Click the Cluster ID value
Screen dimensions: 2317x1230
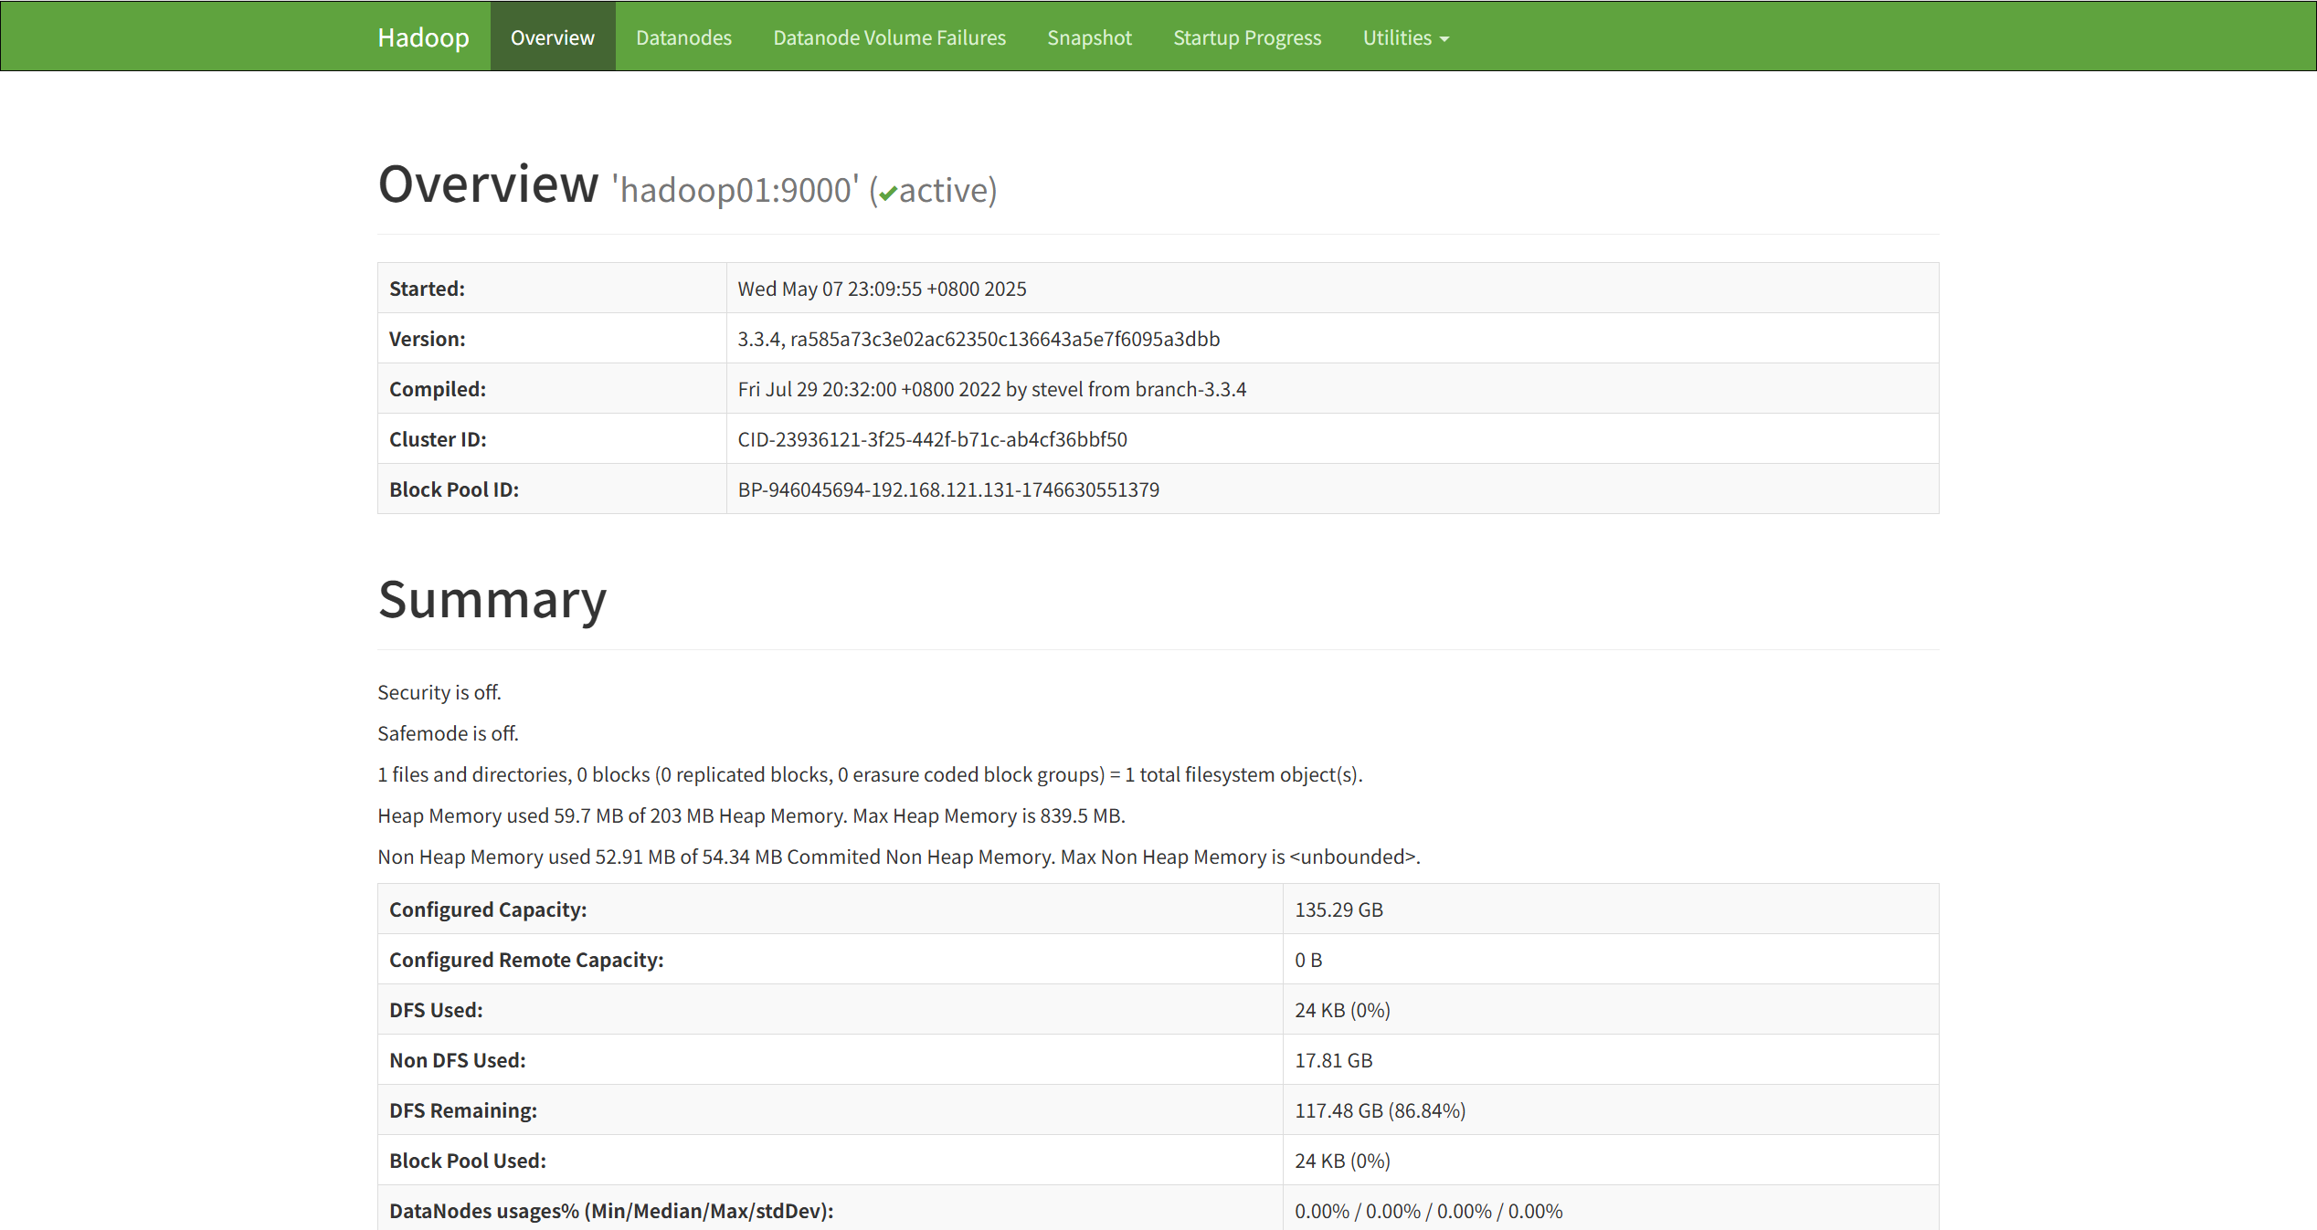click(932, 439)
